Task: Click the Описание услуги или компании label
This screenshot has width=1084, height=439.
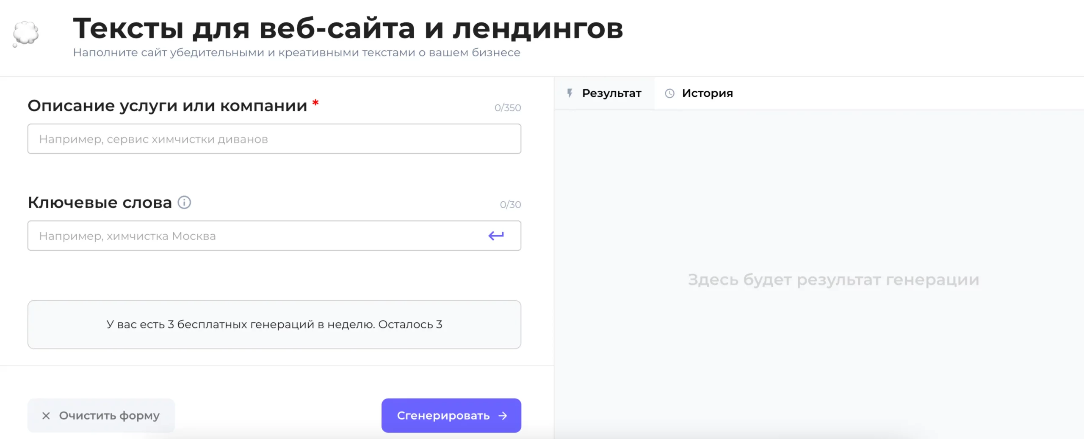Action: click(167, 106)
